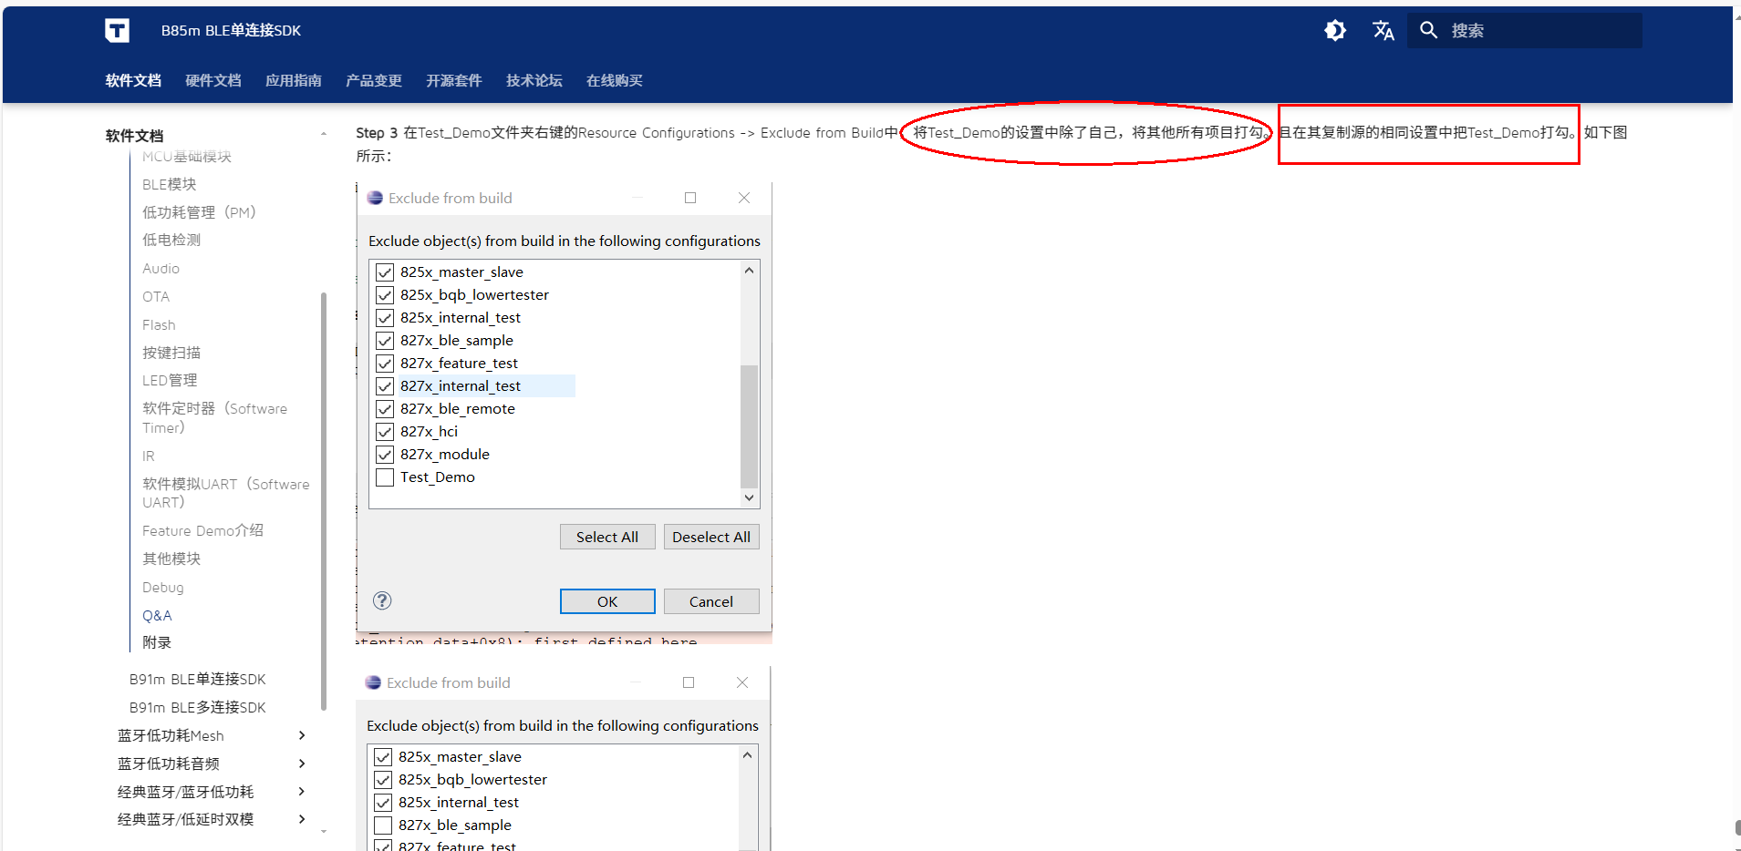The width and height of the screenshot is (1741, 851).
Task: Open the Debug sidebar link
Action: pos(163,587)
